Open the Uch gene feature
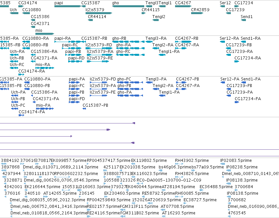This screenshot has height=218, width=279. (14, 13)
